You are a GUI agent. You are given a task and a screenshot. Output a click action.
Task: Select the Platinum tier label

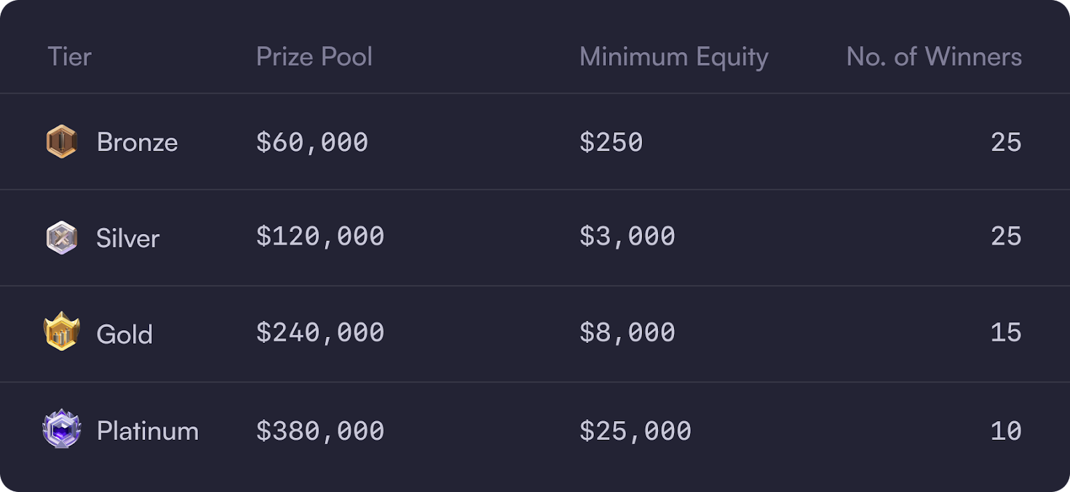pos(148,431)
